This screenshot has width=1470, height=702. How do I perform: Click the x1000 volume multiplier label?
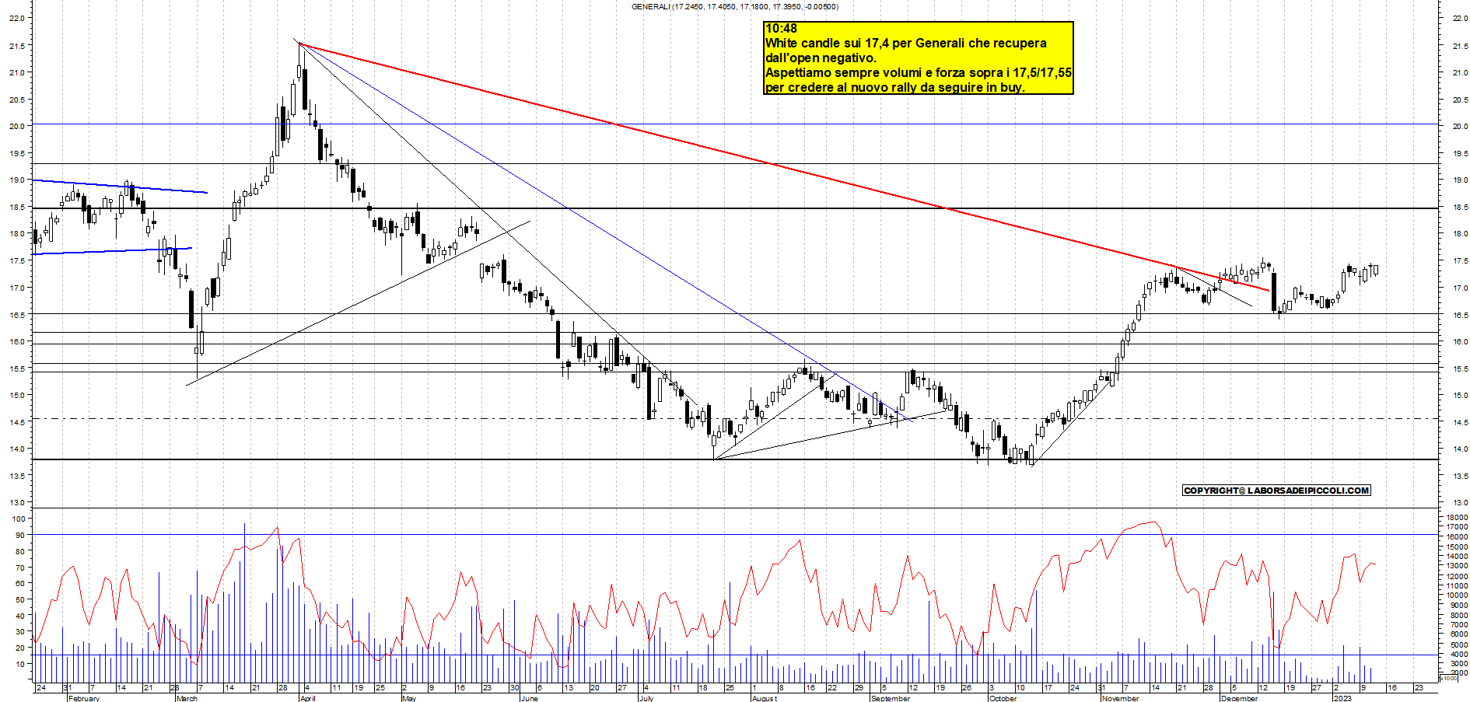[1449, 678]
